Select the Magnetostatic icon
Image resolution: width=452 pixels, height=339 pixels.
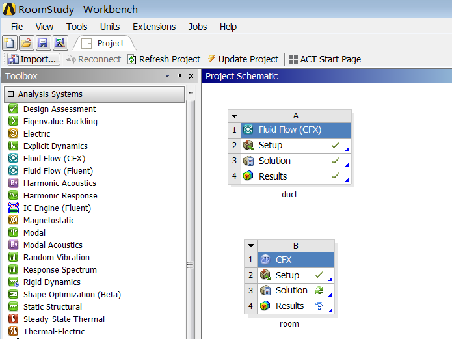pyautogui.click(x=13, y=220)
